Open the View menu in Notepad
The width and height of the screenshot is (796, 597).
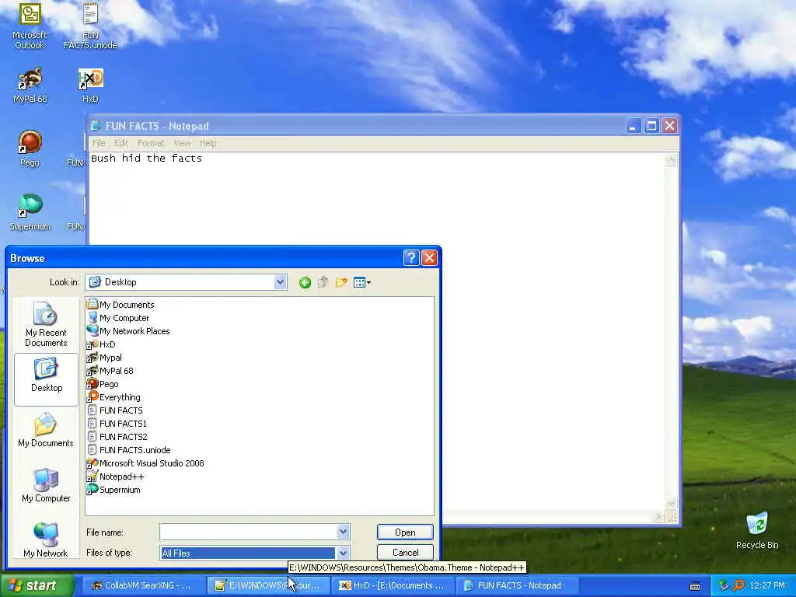pos(182,143)
